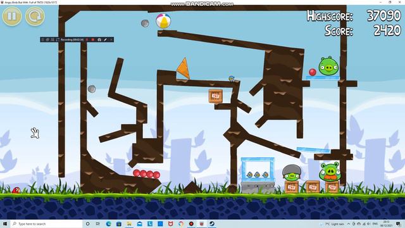Viewport: 405px width, 228px height.
Task: Open Task View on the taskbar
Action: coord(98,224)
